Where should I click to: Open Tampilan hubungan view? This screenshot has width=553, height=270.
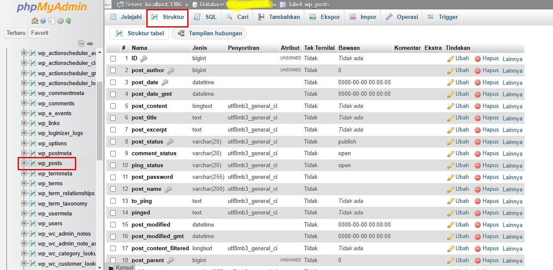tap(210, 34)
